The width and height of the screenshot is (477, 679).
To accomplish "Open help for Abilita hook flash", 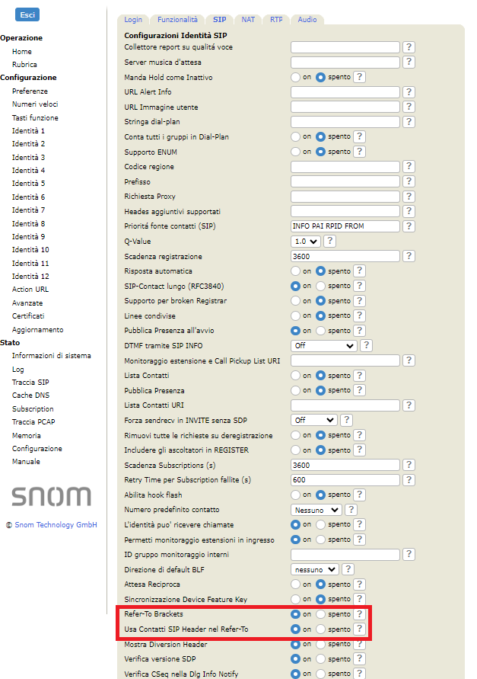I will coord(359,495).
